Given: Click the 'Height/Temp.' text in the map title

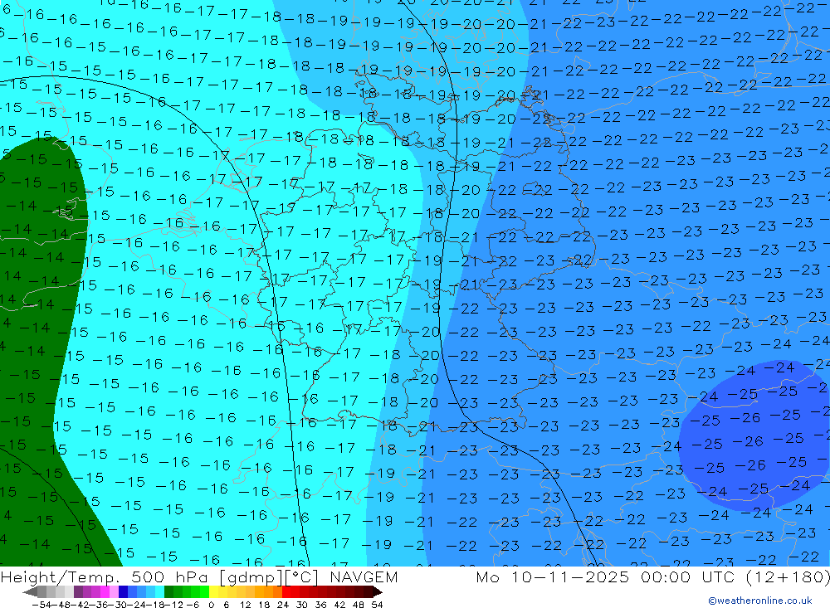Looking at the screenshot, I should (62, 577).
